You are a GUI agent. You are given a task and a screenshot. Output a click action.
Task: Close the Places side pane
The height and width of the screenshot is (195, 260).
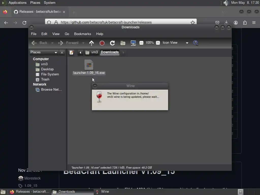pos(62,53)
